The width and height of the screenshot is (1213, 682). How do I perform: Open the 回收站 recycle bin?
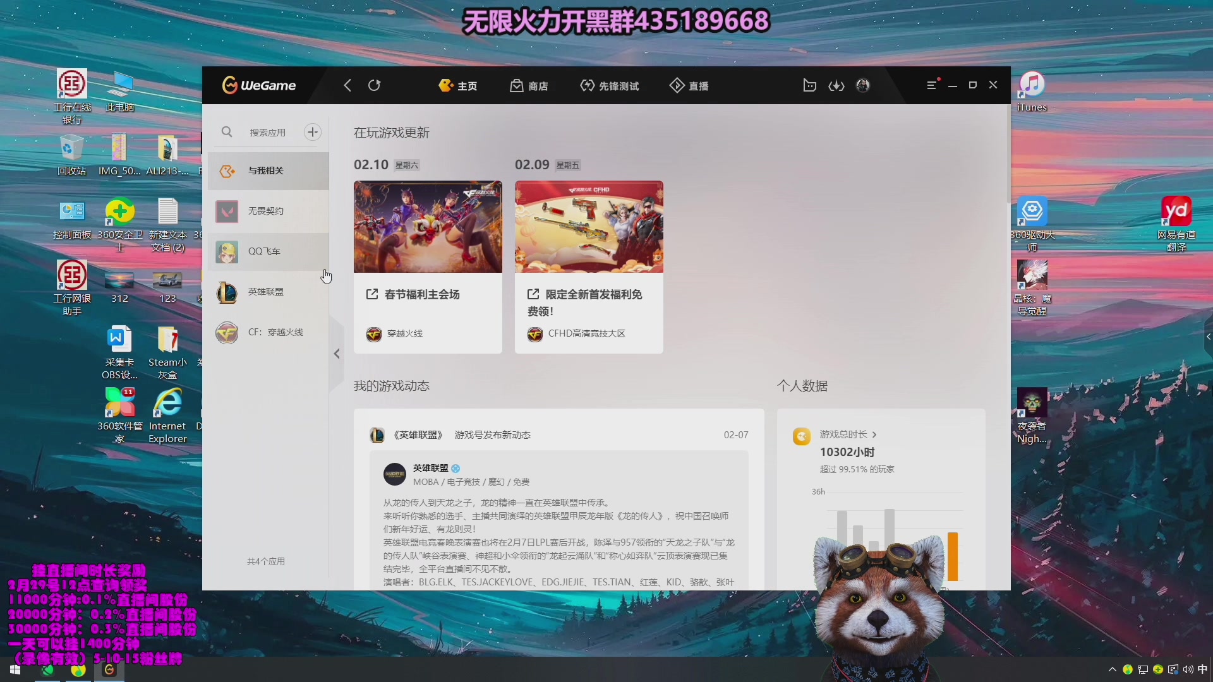(x=72, y=155)
